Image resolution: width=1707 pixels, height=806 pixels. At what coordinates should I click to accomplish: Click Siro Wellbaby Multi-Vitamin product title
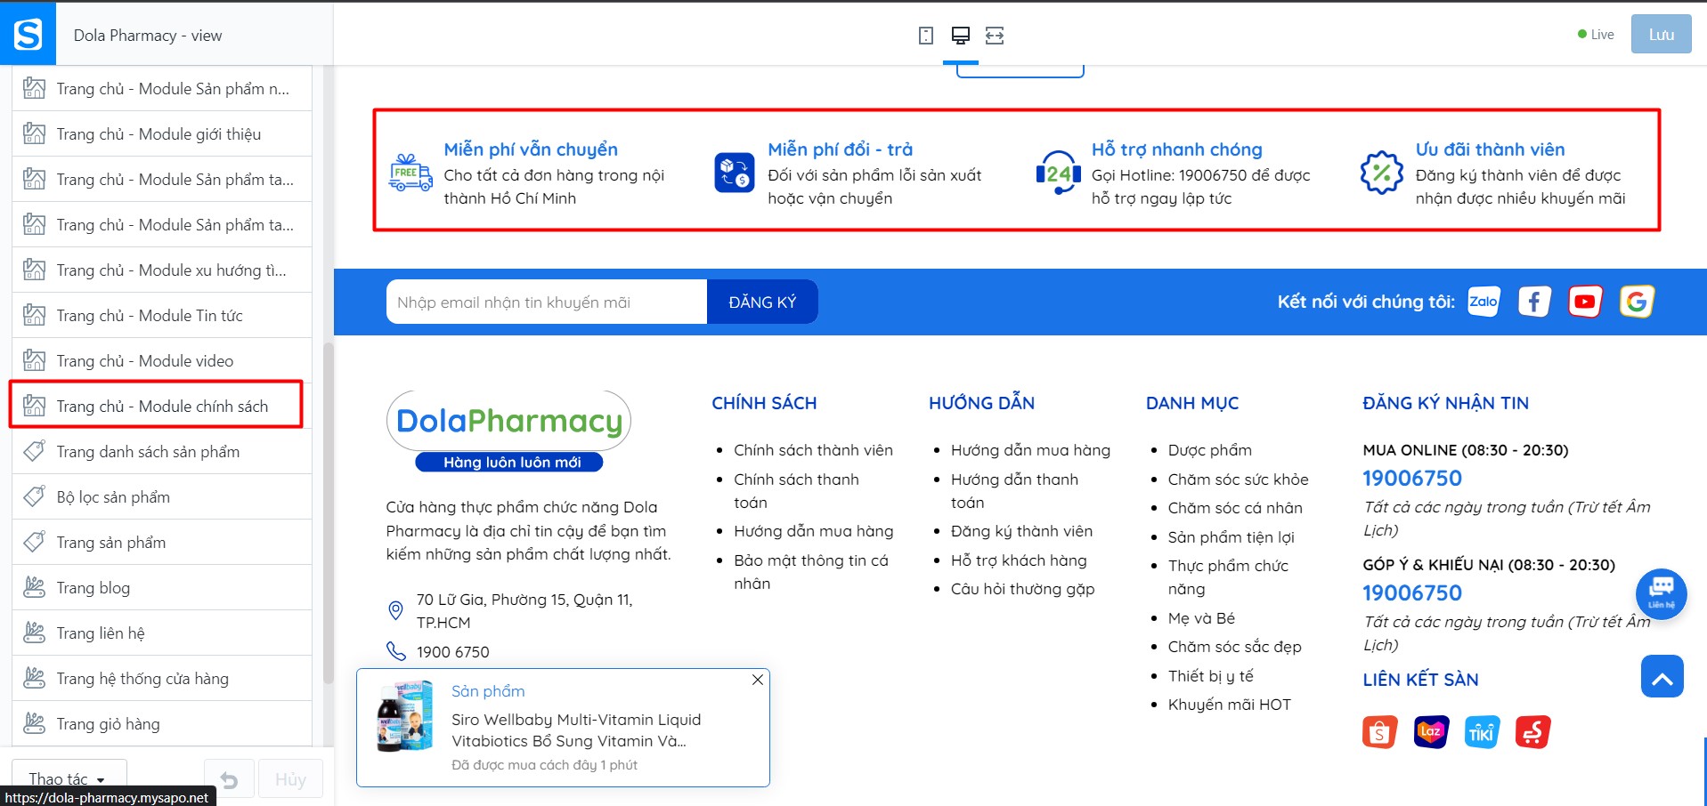pos(576,730)
